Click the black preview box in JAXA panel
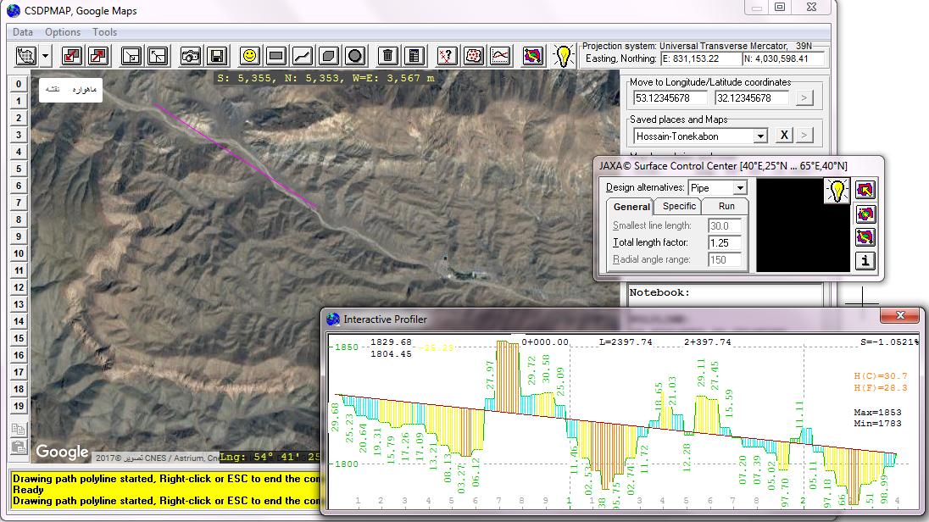Image resolution: width=929 pixels, height=522 pixels. pos(803,225)
